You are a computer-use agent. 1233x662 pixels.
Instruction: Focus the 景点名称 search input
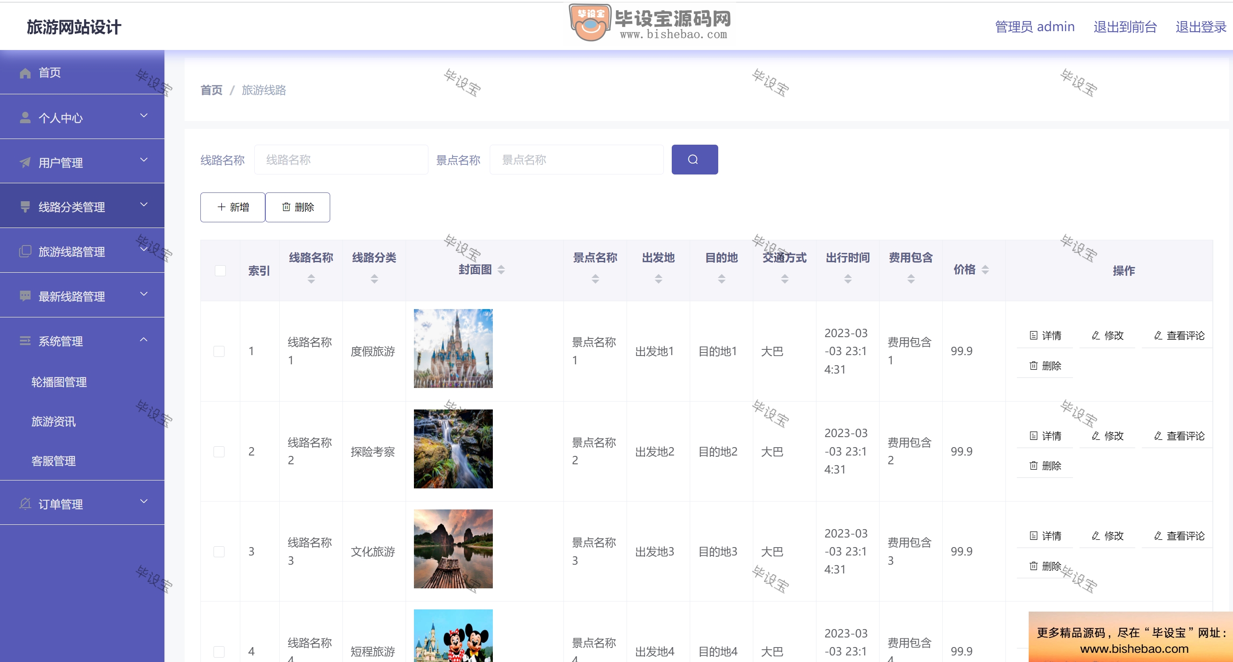coord(577,160)
